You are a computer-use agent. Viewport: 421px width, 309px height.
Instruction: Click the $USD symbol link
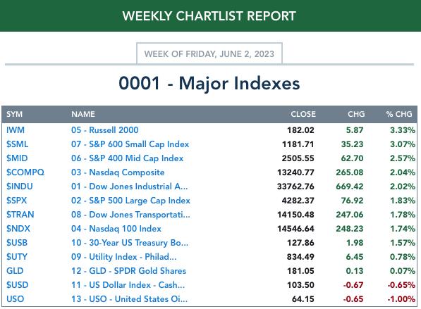[x=17, y=285]
